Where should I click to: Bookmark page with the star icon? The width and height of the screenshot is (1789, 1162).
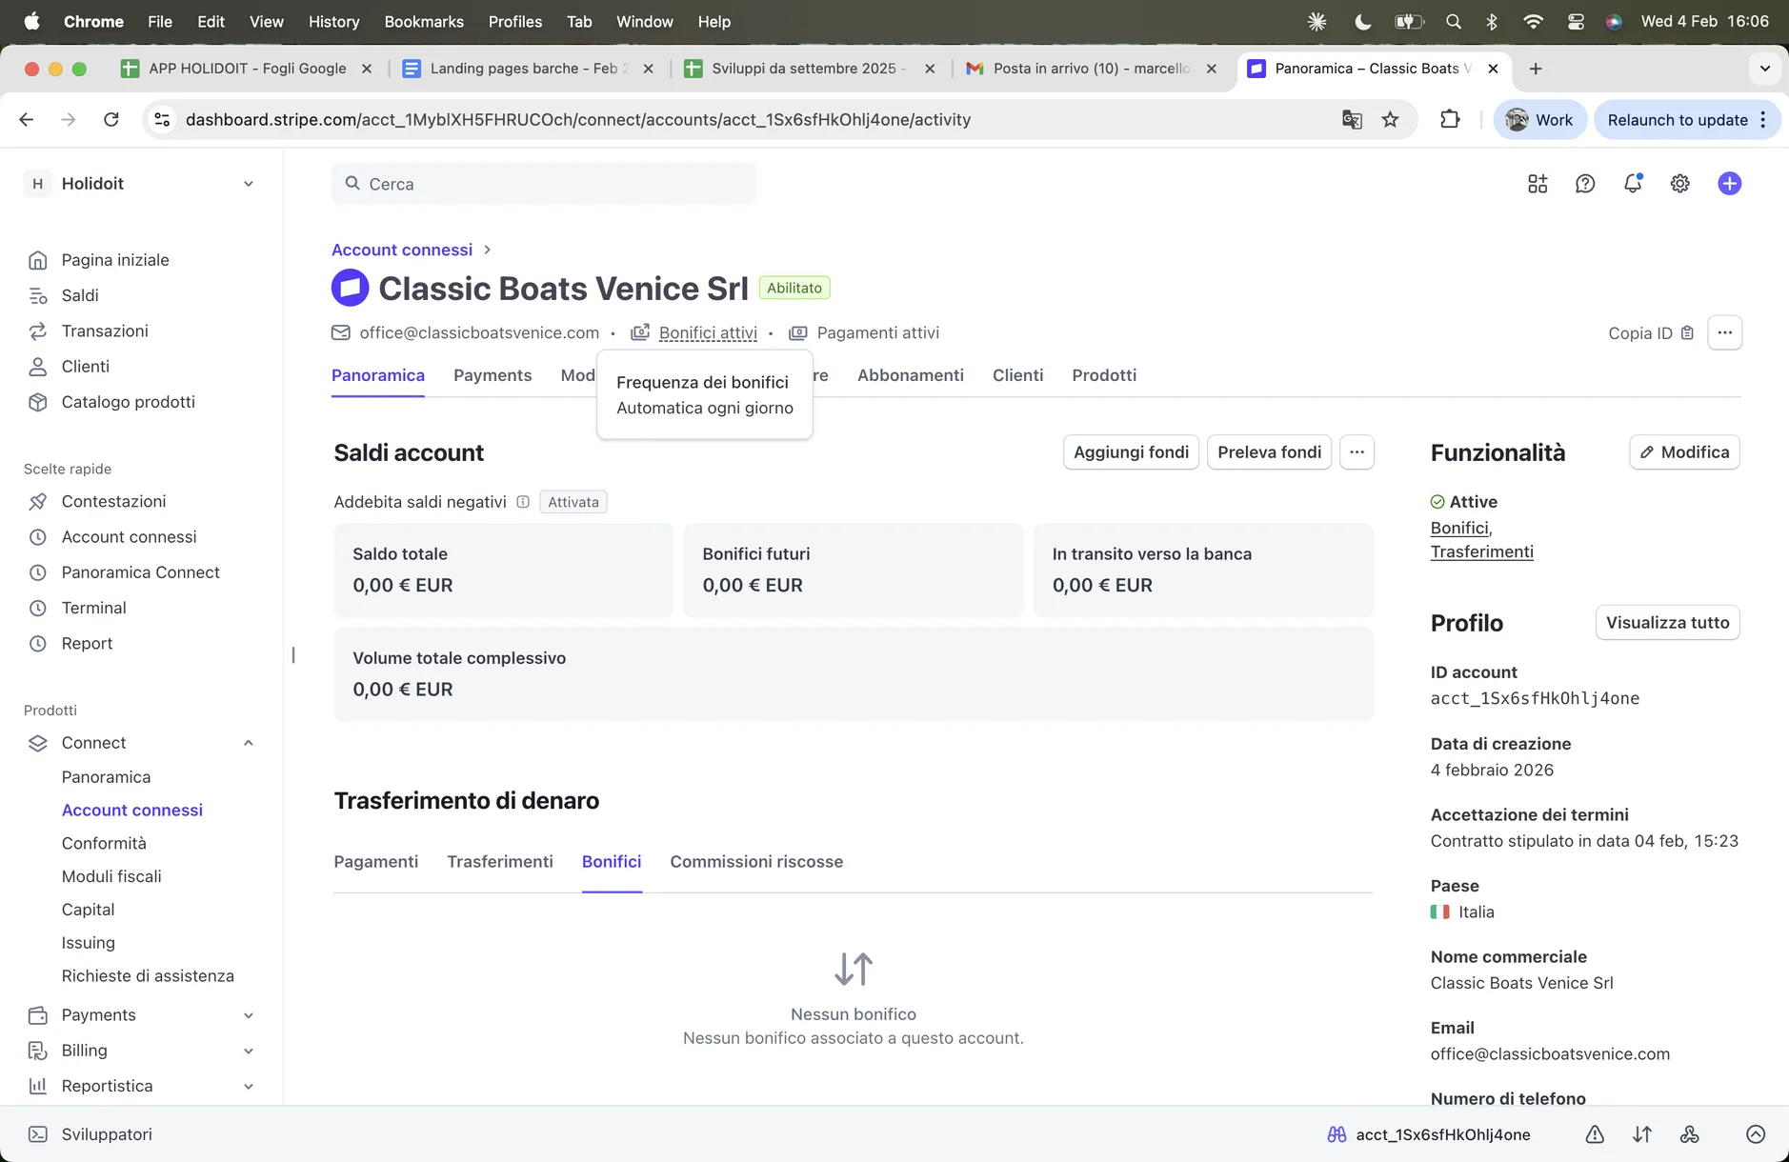click(1390, 120)
